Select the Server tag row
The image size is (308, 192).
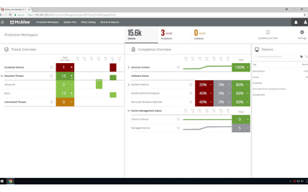280,77
